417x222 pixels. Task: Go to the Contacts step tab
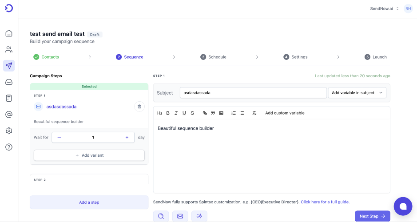point(46,57)
